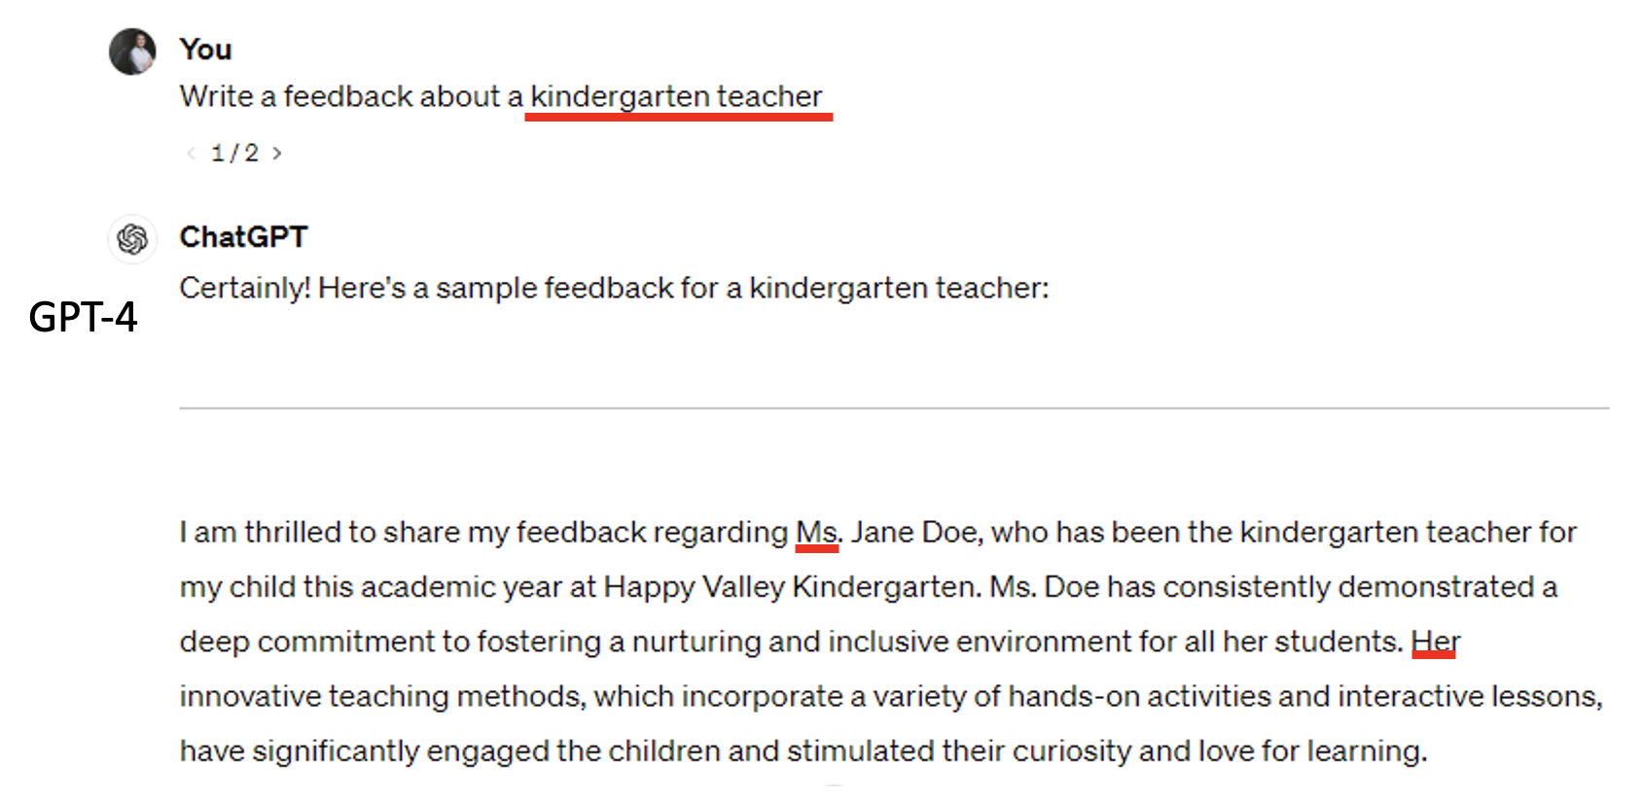Click the "ChatGPT" sender name
This screenshot has height=801, width=1642.
[243, 237]
